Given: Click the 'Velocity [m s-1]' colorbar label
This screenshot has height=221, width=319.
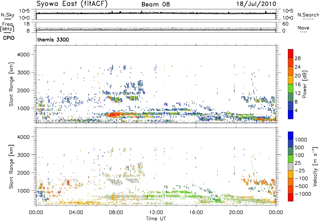Looking at the screenshot, I should coord(315,166).
